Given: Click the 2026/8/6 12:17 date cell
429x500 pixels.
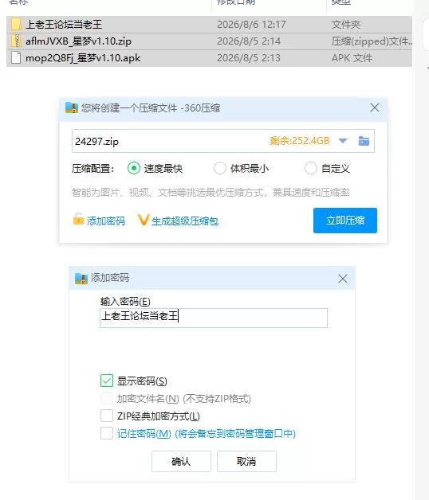Looking at the screenshot, I should (x=251, y=25).
